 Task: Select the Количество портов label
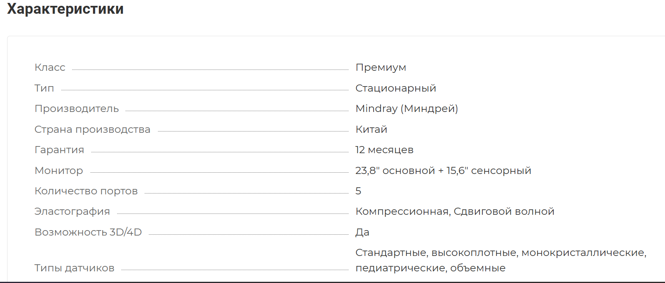[x=86, y=191]
